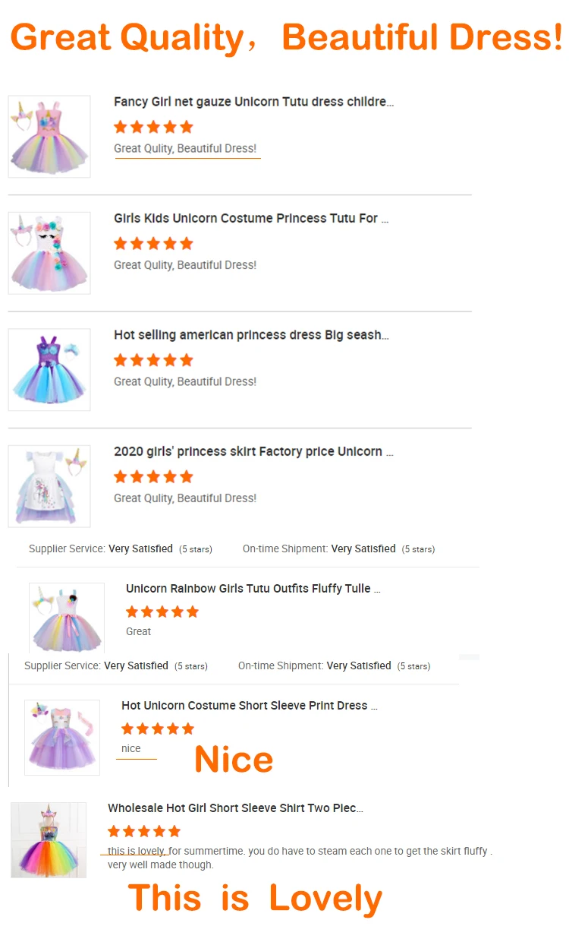Click the star rating of the Fancy Girl dress
This screenshot has height=942, width=569.
[x=153, y=127]
